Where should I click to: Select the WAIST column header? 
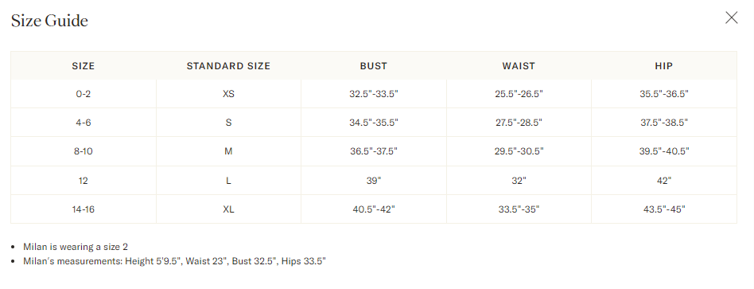pyautogui.click(x=519, y=66)
